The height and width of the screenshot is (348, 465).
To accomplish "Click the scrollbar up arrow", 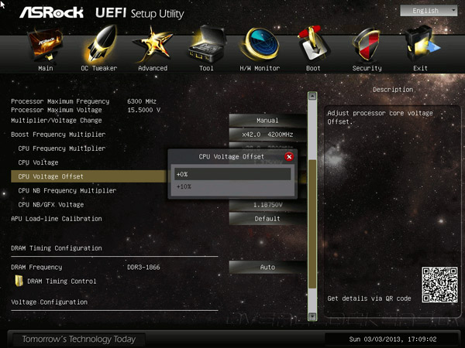I will [x=312, y=96].
